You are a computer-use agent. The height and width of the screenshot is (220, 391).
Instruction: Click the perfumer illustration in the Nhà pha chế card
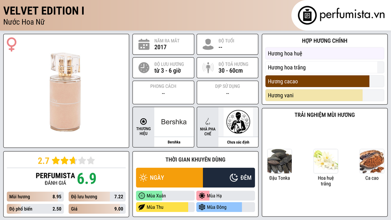(238, 122)
